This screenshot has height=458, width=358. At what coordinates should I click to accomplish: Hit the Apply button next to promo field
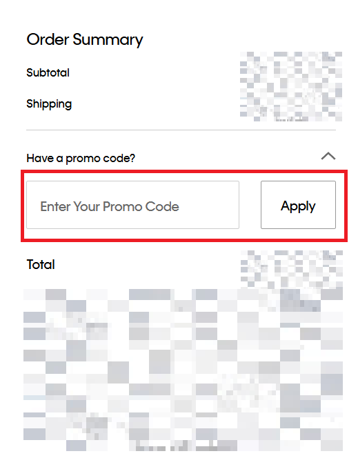pyautogui.click(x=298, y=205)
